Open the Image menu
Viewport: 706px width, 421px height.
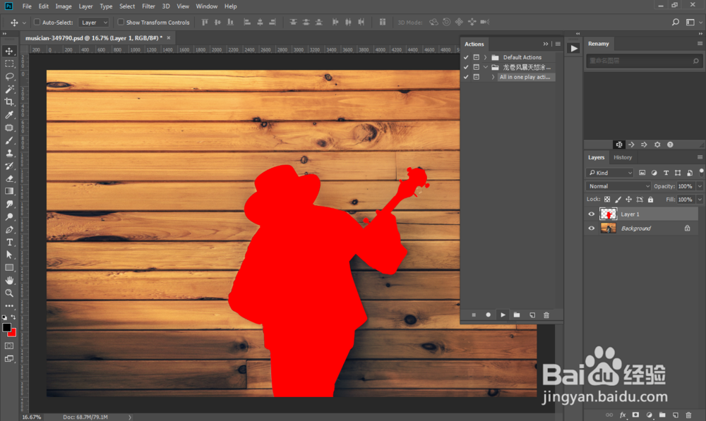[x=64, y=6]
